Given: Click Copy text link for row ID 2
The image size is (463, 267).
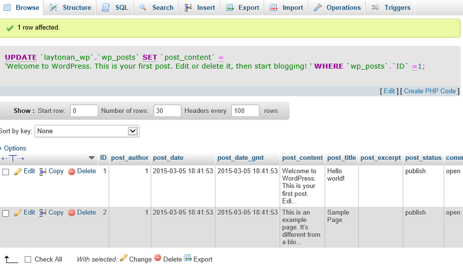Looking at the screenshot, I should (56, 212).
